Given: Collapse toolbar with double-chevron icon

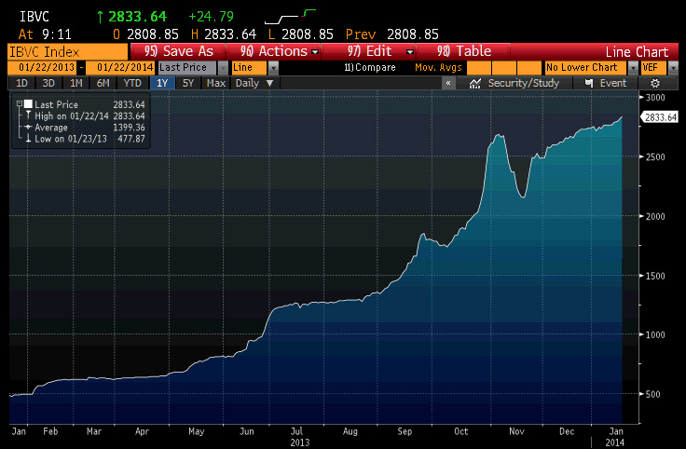Looking at the screenshot, I should (448, 83).
